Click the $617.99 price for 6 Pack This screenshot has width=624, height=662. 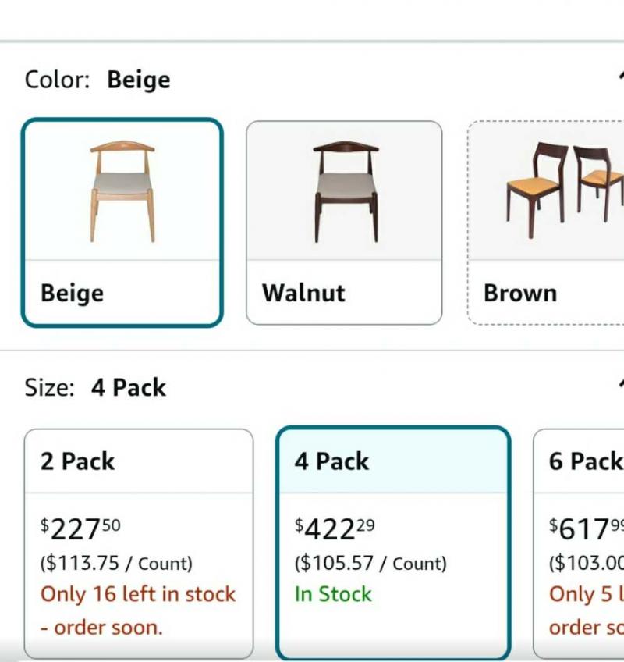587,529
